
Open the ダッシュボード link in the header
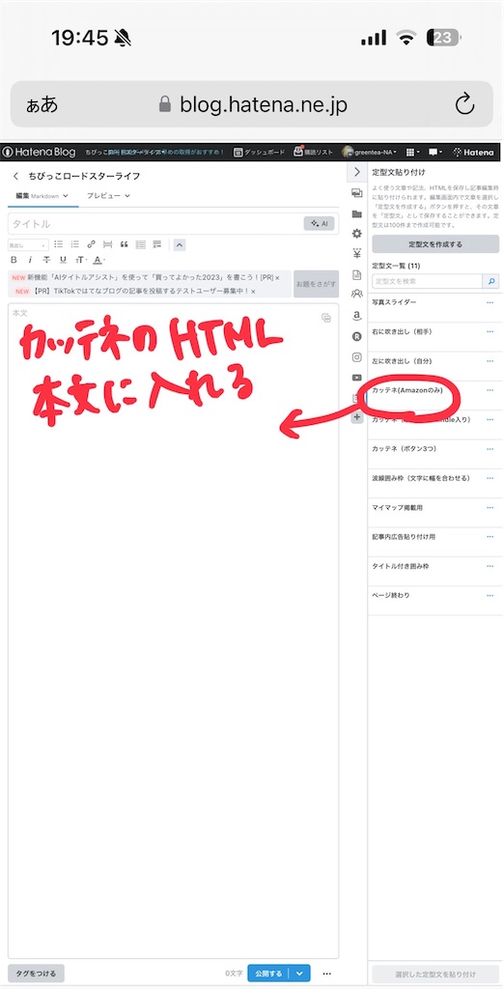coord(260,152)
